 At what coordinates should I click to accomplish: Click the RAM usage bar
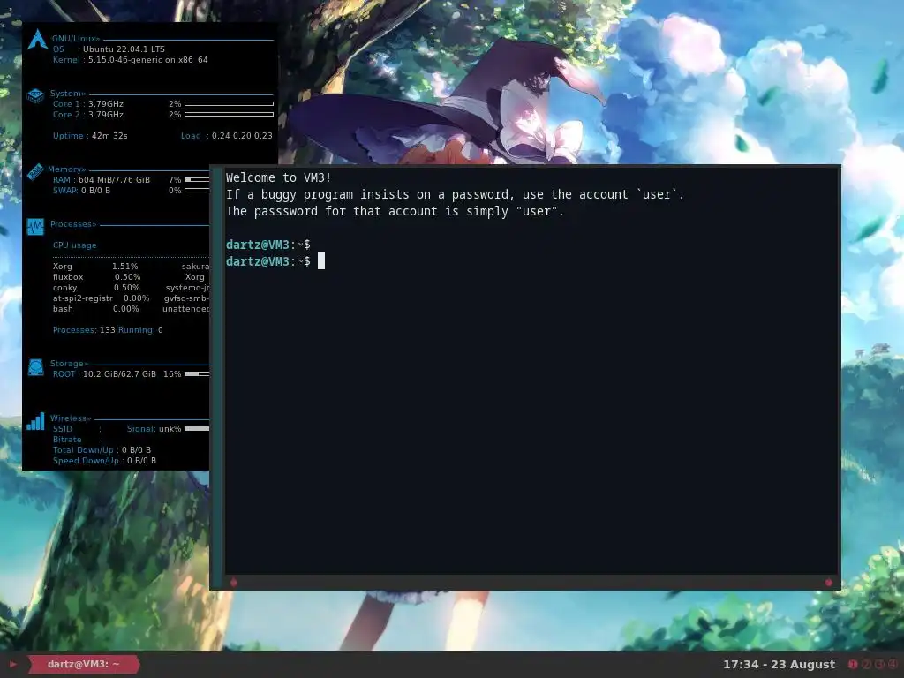pyautogui.click(x=197, y=180)
